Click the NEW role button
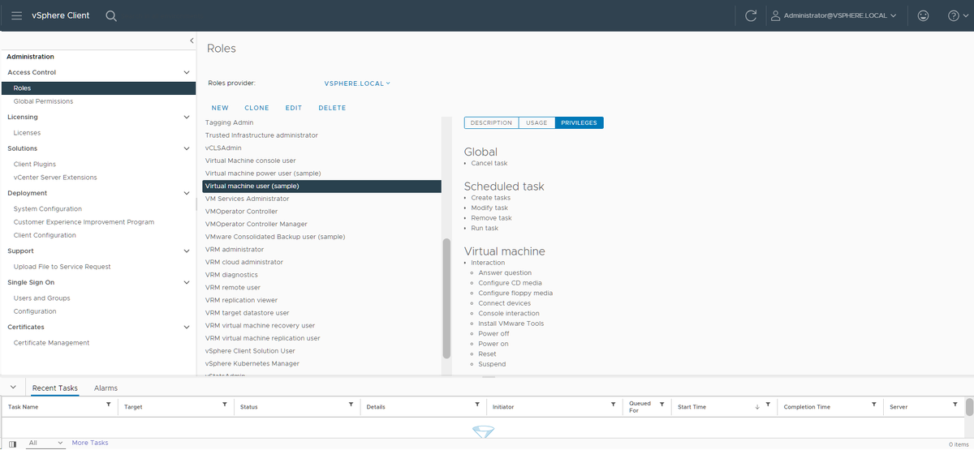This screenshot has height=450, width=974. (x=220, y=108)
